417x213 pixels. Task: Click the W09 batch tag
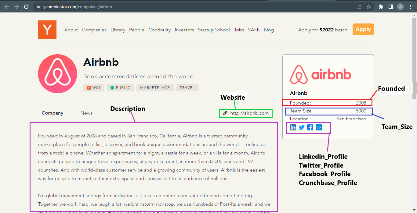pyautogui.click(x=94, y=88)
